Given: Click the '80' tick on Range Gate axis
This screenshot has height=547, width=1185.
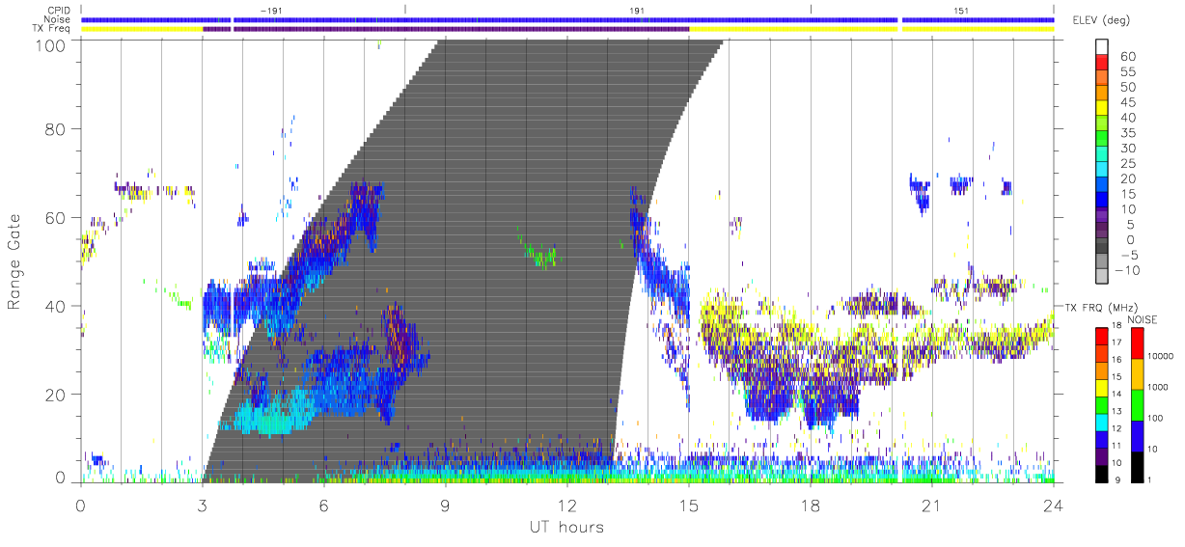Looking at the screenshot, I should pos(56,129).
